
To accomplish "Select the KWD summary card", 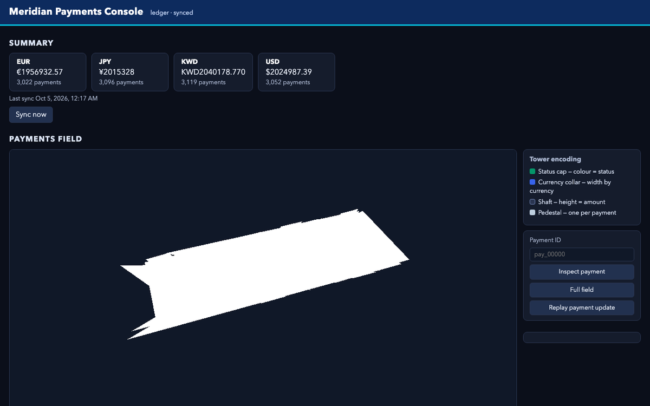I will (213, 72).
